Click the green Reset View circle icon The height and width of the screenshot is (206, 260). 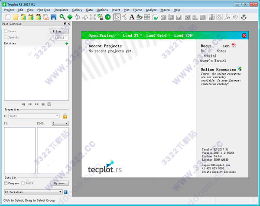click(x=108, y=17)
